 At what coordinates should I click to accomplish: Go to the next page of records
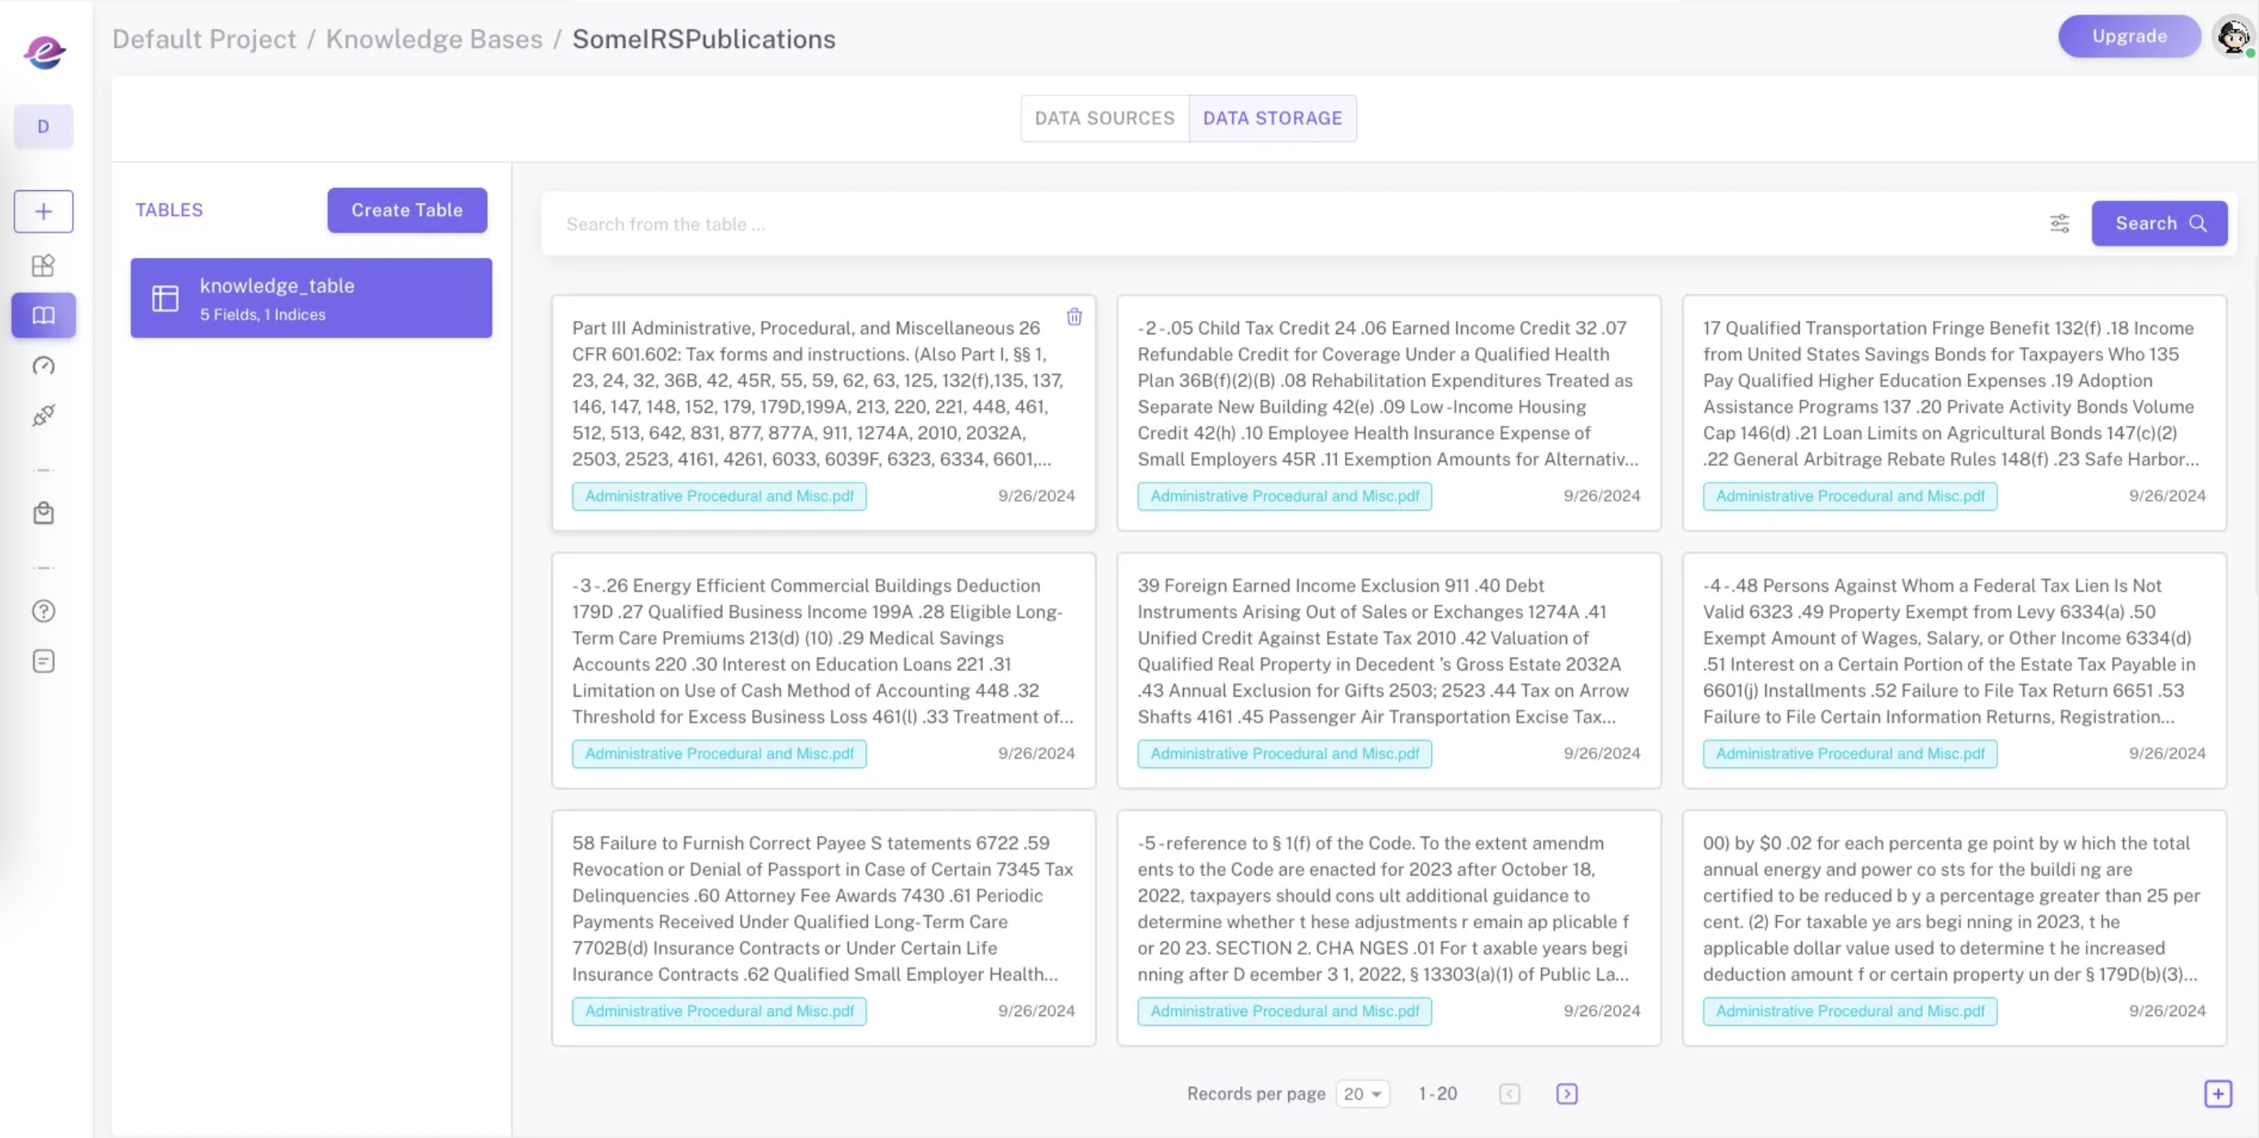click(x=1566, y=1093)
